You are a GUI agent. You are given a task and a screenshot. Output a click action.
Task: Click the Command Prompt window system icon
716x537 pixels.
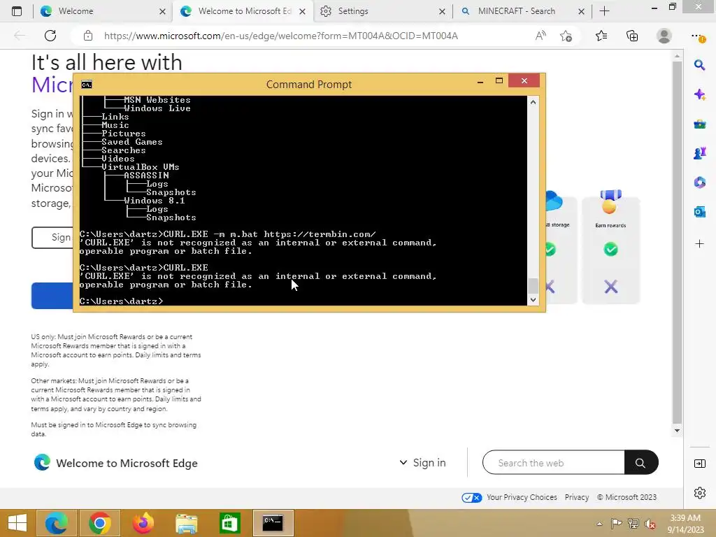(86, 85)
